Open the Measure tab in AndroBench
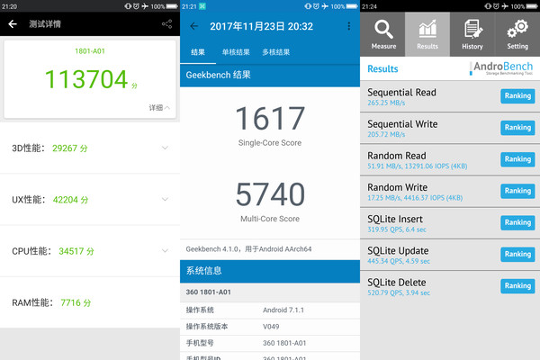540x360 pixels. pos(383,34)
